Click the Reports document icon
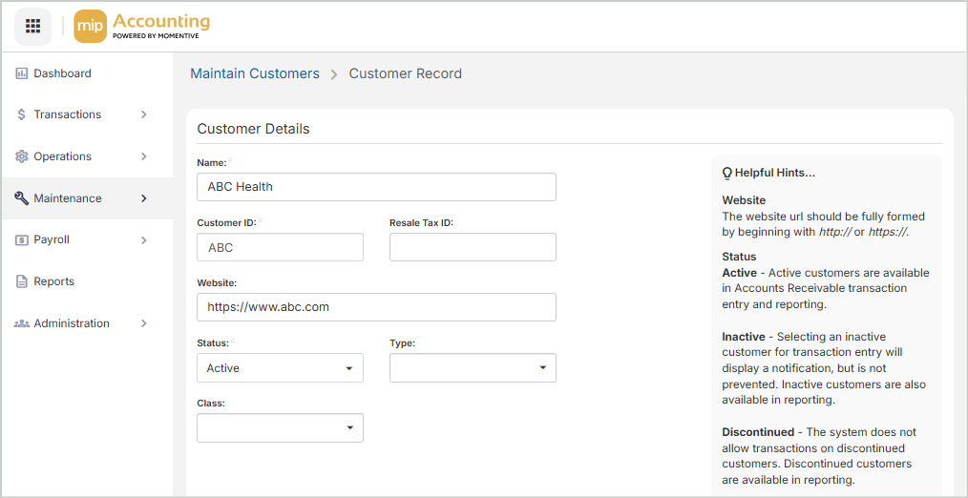This screenshot has width=968, height=498. (22, 281)
